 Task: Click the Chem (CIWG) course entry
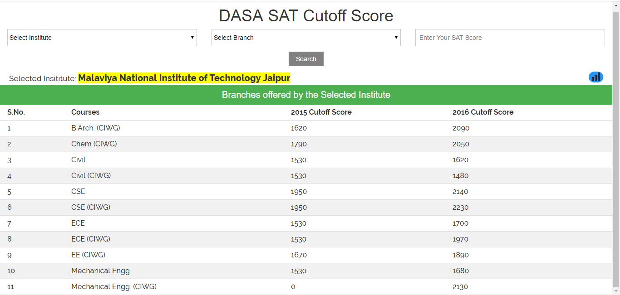(x=94, y=144)
